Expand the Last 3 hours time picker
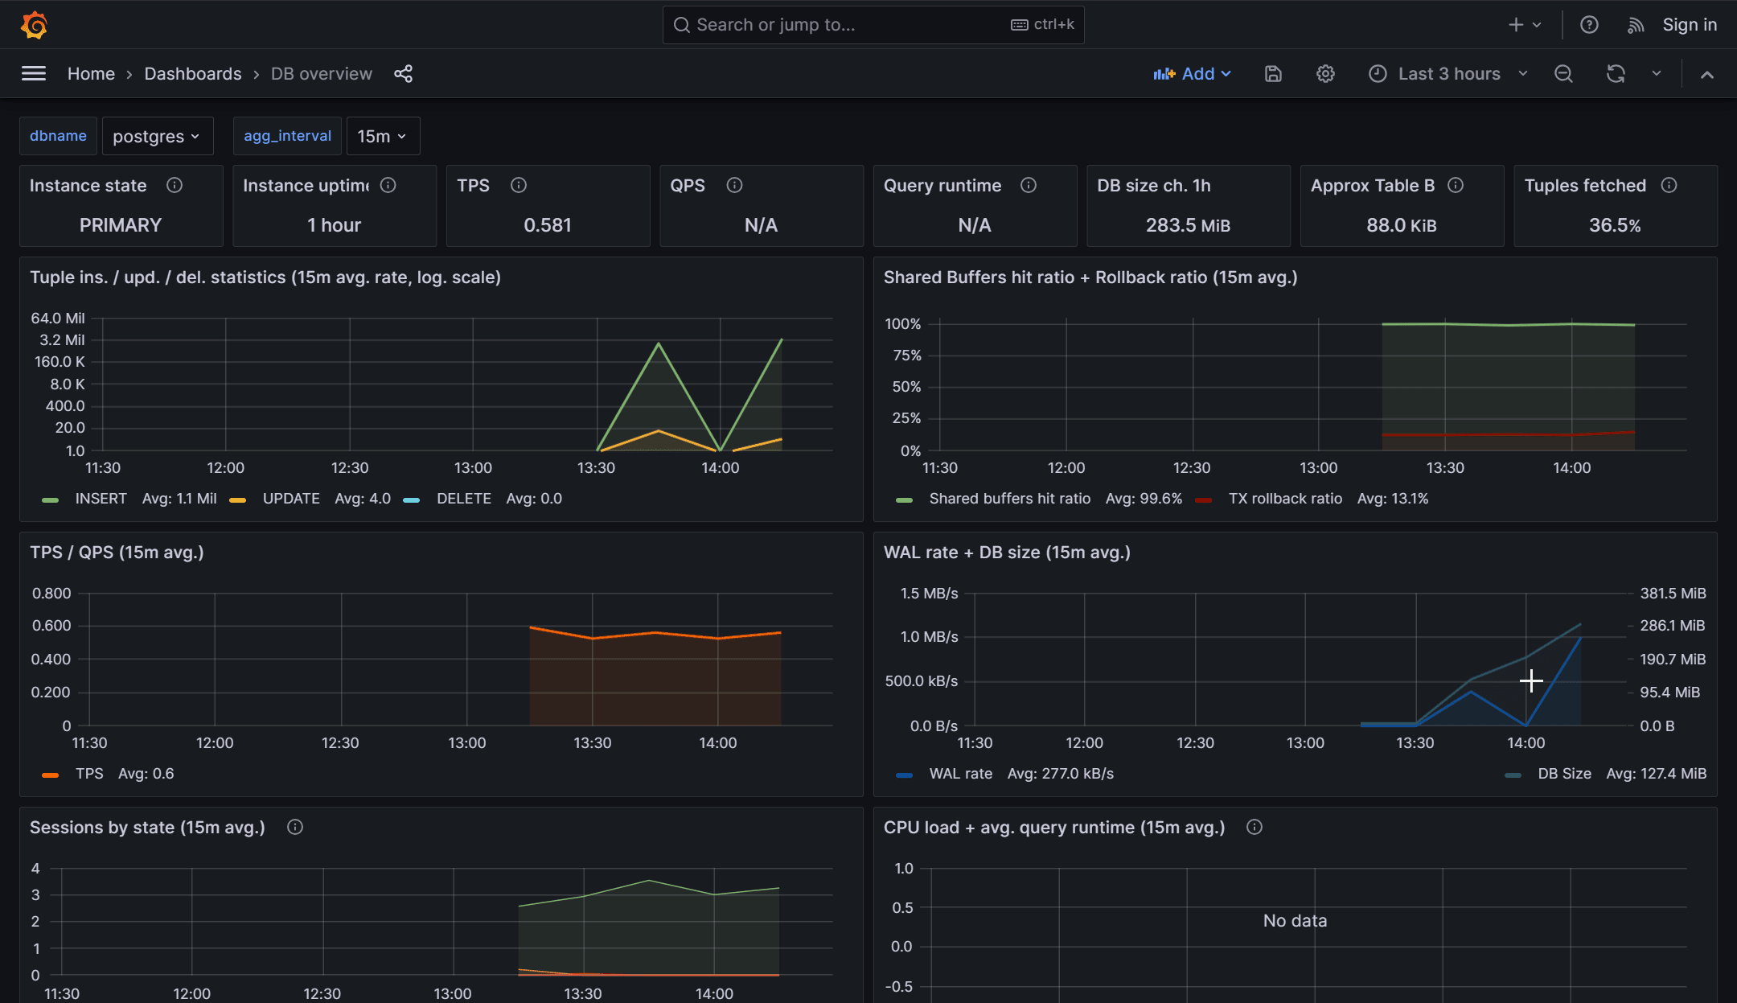Screen dimensions: 1737x1003 click(x=1448, y=74)
